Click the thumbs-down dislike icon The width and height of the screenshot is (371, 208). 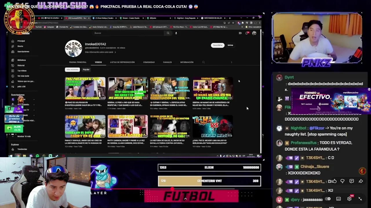(343, 181)
